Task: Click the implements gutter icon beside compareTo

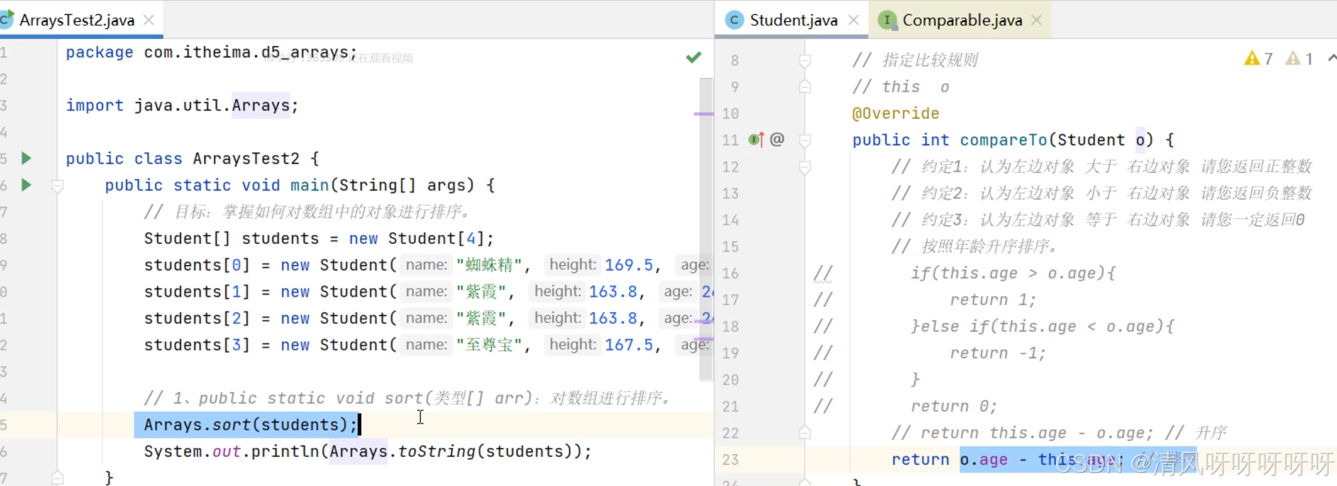Action: click(x=756, y=140)
